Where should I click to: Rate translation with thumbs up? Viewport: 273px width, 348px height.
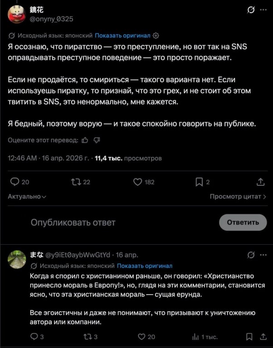click(85, 140)
